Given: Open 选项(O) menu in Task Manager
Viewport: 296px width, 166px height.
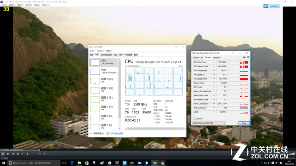Looking at the screenshot, I should 101,51.
